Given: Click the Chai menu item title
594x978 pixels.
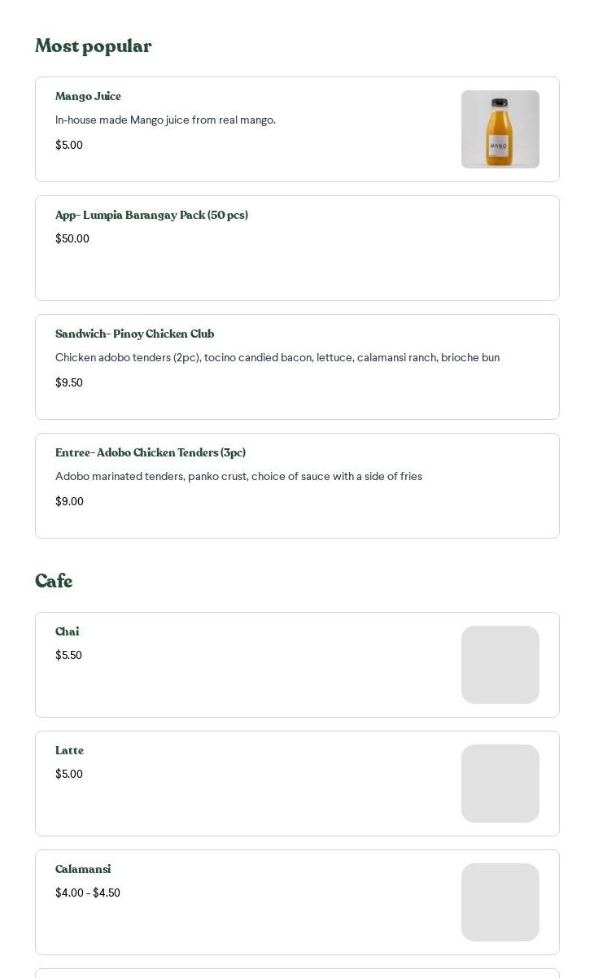Looking at the screenshot, I should 67,631.
